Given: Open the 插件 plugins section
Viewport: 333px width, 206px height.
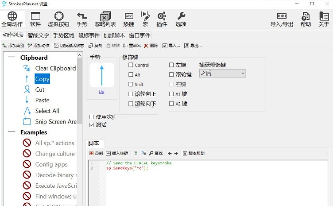Looking at the screenshot, I should [x=162, y=19].
